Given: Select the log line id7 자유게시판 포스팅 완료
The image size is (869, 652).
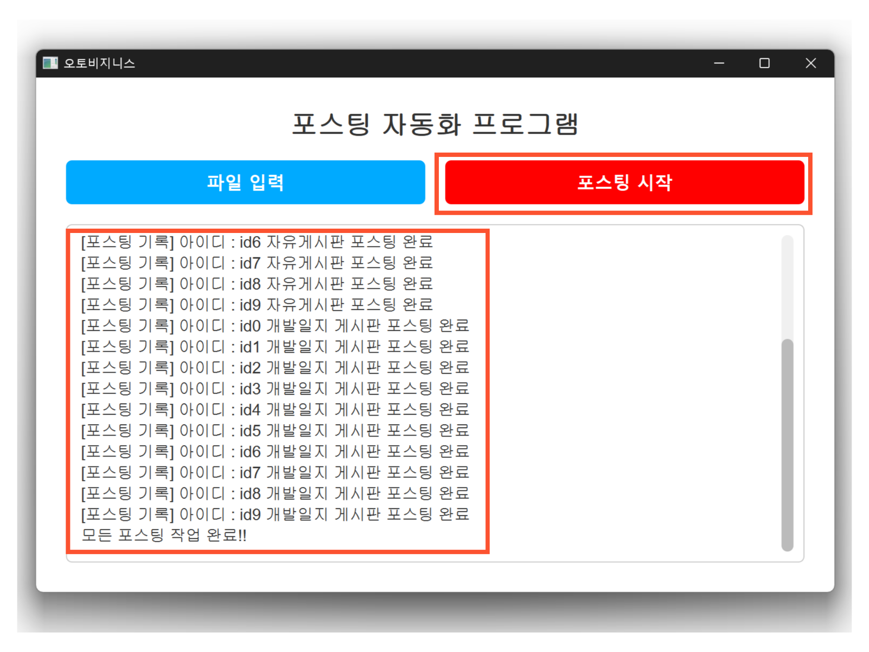Looking at the screenshot, I should (x=257, y=263).
